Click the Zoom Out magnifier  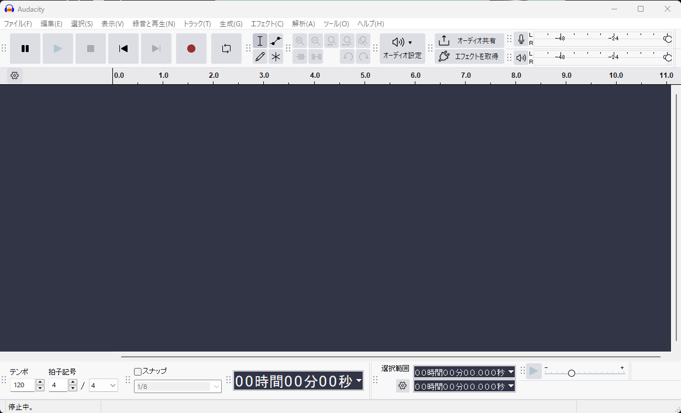(315, 41)
